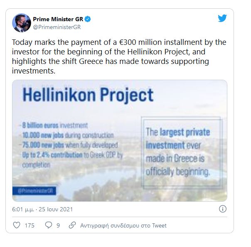
Task: Open the info circle icon
Action: pyautogui.click(x=223, y=209)
